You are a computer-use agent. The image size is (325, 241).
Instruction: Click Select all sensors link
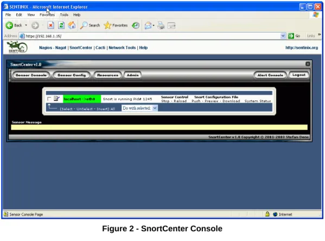66,109
